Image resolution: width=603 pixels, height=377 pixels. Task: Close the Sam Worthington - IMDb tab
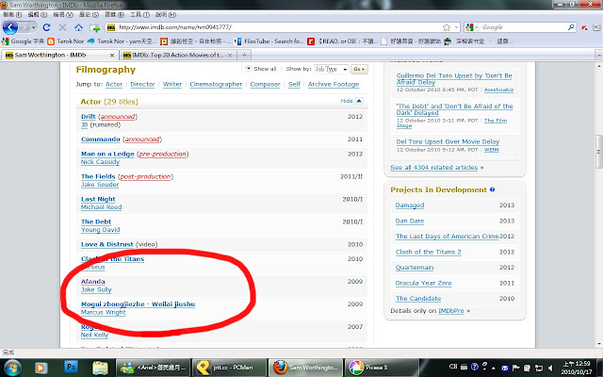coord(112,56)
